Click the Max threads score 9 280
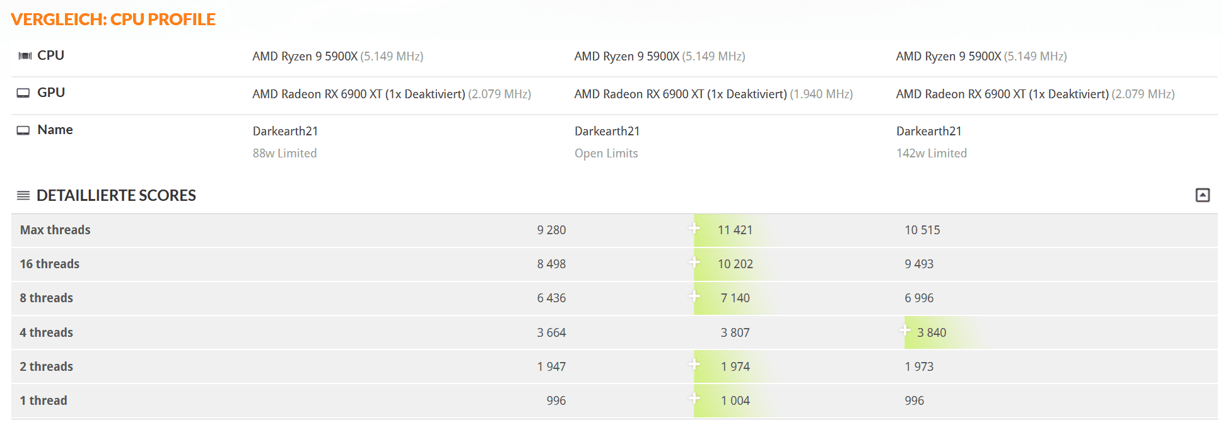Screen dimensions: 1223x425 (551, 230)
